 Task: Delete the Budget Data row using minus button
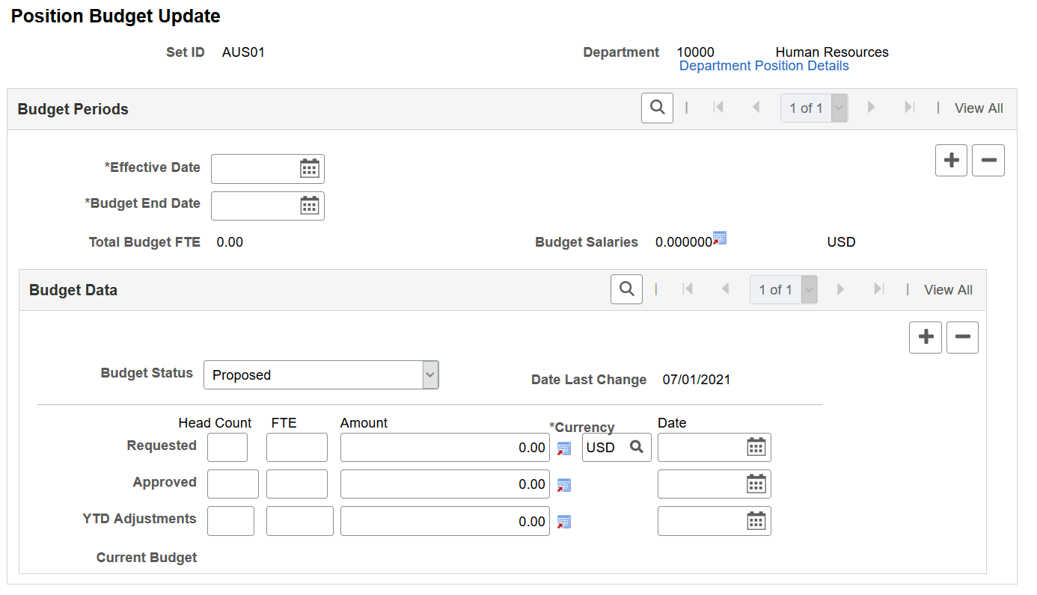pyautogui.click(x=962, y=337)
